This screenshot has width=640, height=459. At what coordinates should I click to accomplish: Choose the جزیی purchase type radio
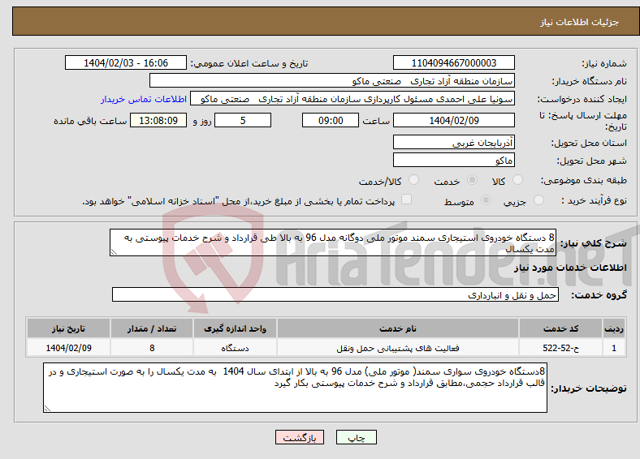tap(538, 199)
